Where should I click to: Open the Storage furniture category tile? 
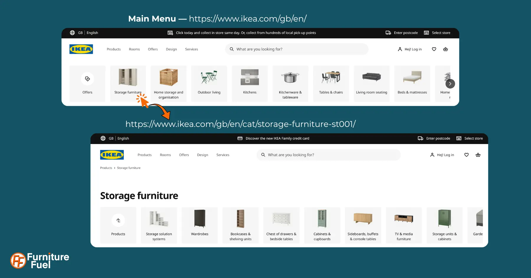(128, 84)
